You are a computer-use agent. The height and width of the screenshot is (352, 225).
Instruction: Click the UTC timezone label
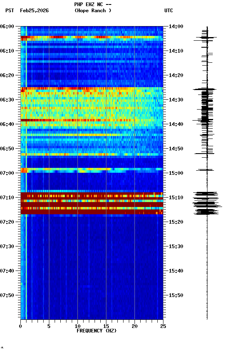(x=169, y=11)
